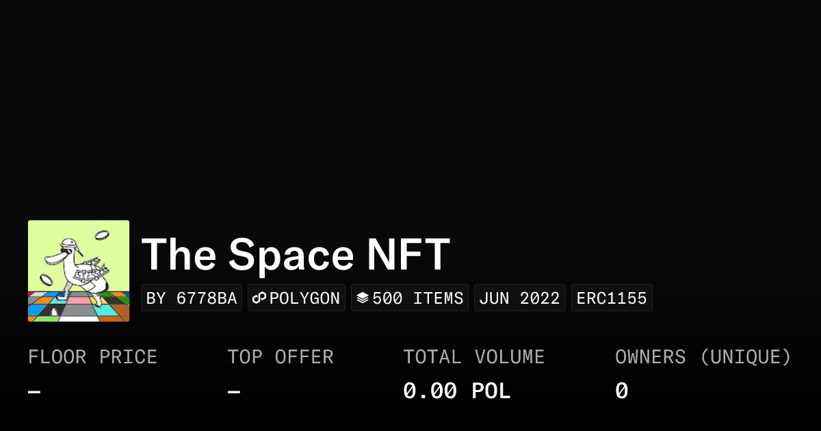The height and width of the screenshot is (431, 821).
Task: Click the TOP OFFER heading
Action: tap(281, 357)
